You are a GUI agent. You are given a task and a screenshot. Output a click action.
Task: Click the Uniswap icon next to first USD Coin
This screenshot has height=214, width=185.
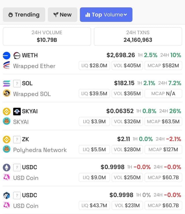7,177
